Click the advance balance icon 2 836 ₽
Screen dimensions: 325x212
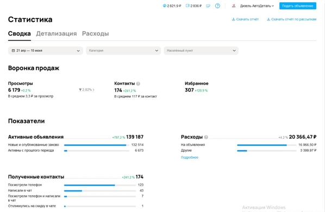pos(187,5)
